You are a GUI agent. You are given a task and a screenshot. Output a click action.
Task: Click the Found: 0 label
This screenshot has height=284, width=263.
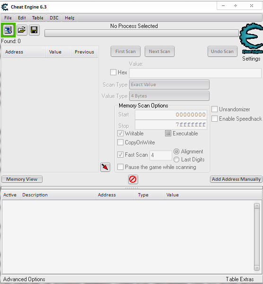point(11,41)
